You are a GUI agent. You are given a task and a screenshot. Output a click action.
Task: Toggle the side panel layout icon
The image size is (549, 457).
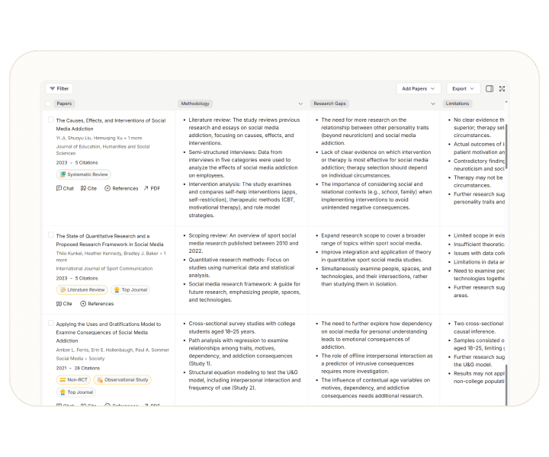[x=490, y=89]
